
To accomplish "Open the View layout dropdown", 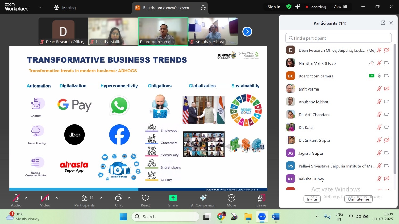I will click(340, 7).
